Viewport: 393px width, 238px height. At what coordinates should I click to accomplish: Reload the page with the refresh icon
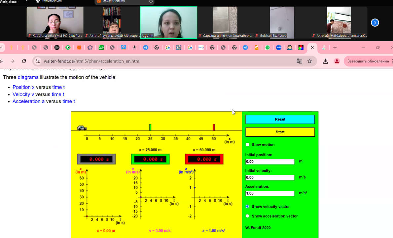pos(24,61)
